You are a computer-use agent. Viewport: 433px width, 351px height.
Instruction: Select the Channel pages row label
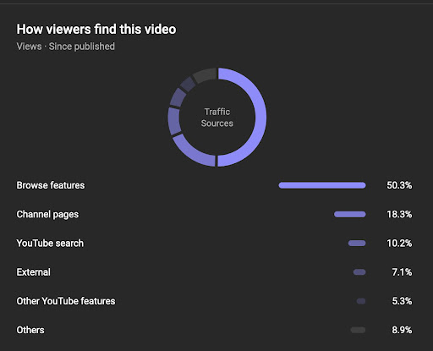coord(47,215)
